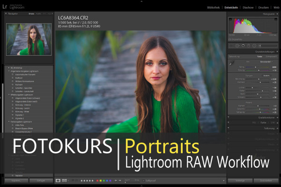
Task: Click the Zurücksetzen button
Action: point(266,181)
